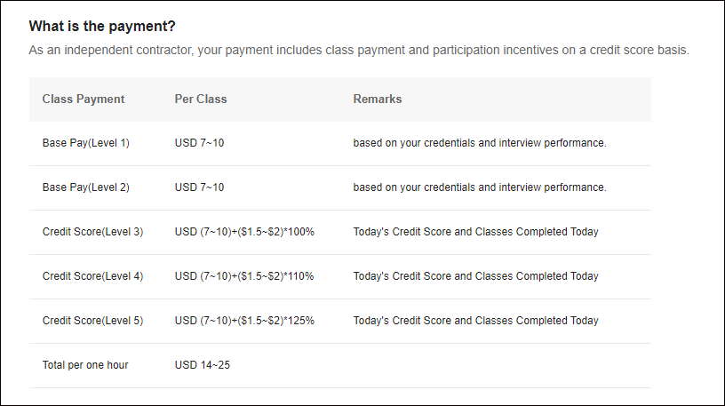Image resolution: width=725 pixels, height=406 pixels.
Task: Click the Level 5 Today's Credit Score remark
Action: coord(476,321)
